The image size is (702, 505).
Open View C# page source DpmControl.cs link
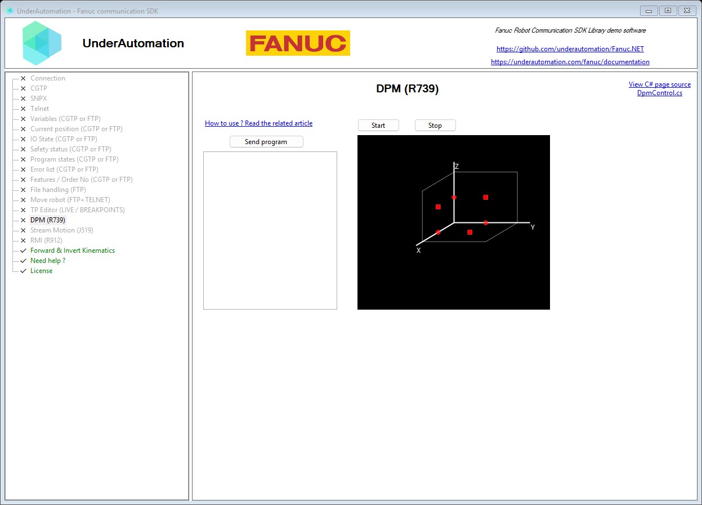point(660,88)
